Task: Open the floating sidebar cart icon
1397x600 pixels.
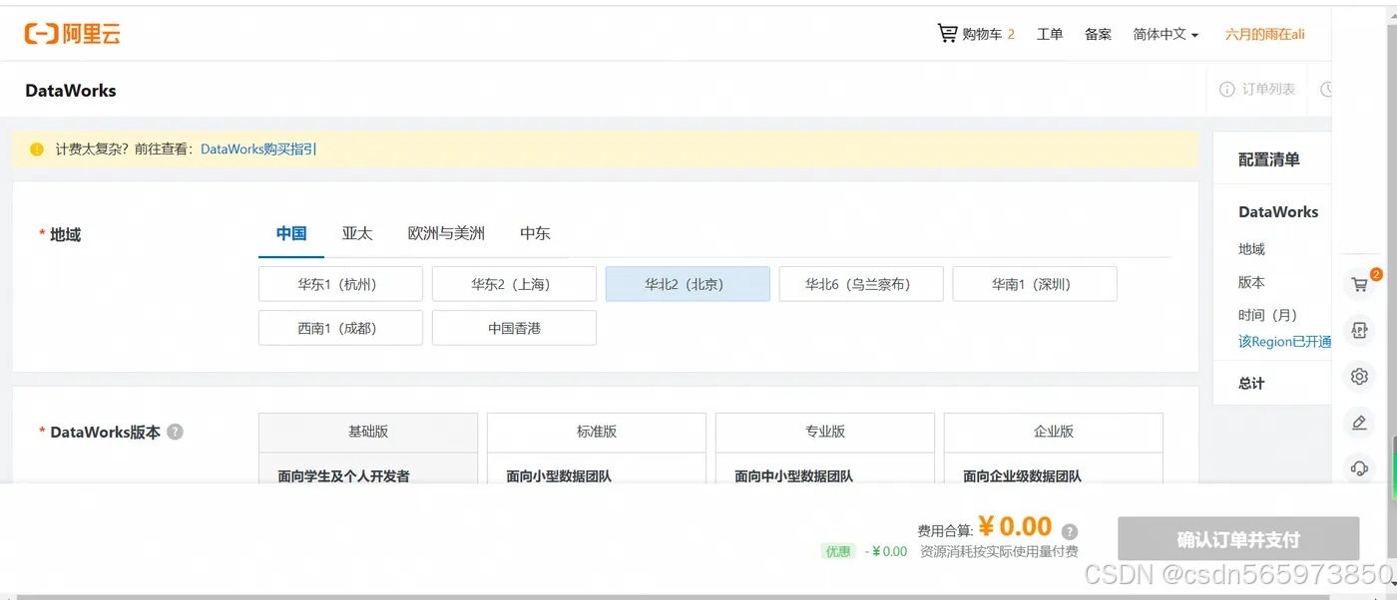Action: (1359, 285)
